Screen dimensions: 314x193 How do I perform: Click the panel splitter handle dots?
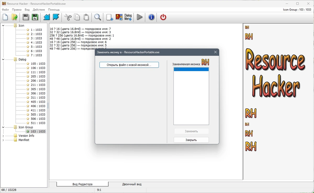click(x=48, y=106)
